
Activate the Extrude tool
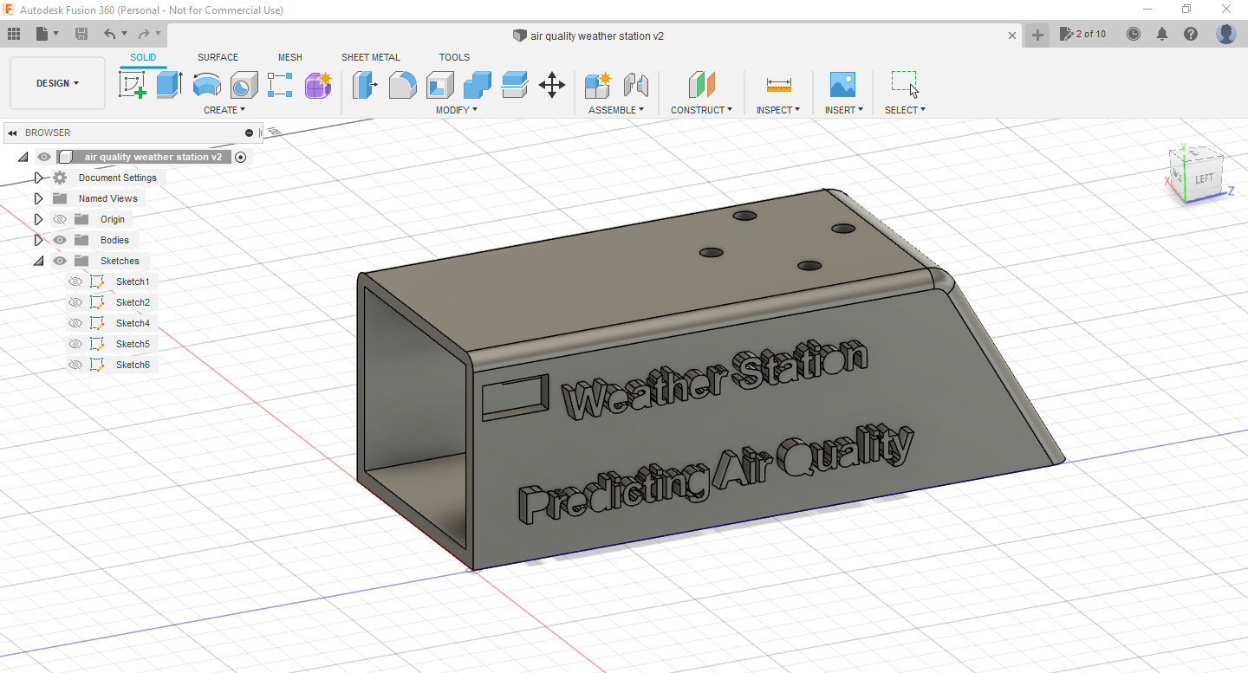167,85
